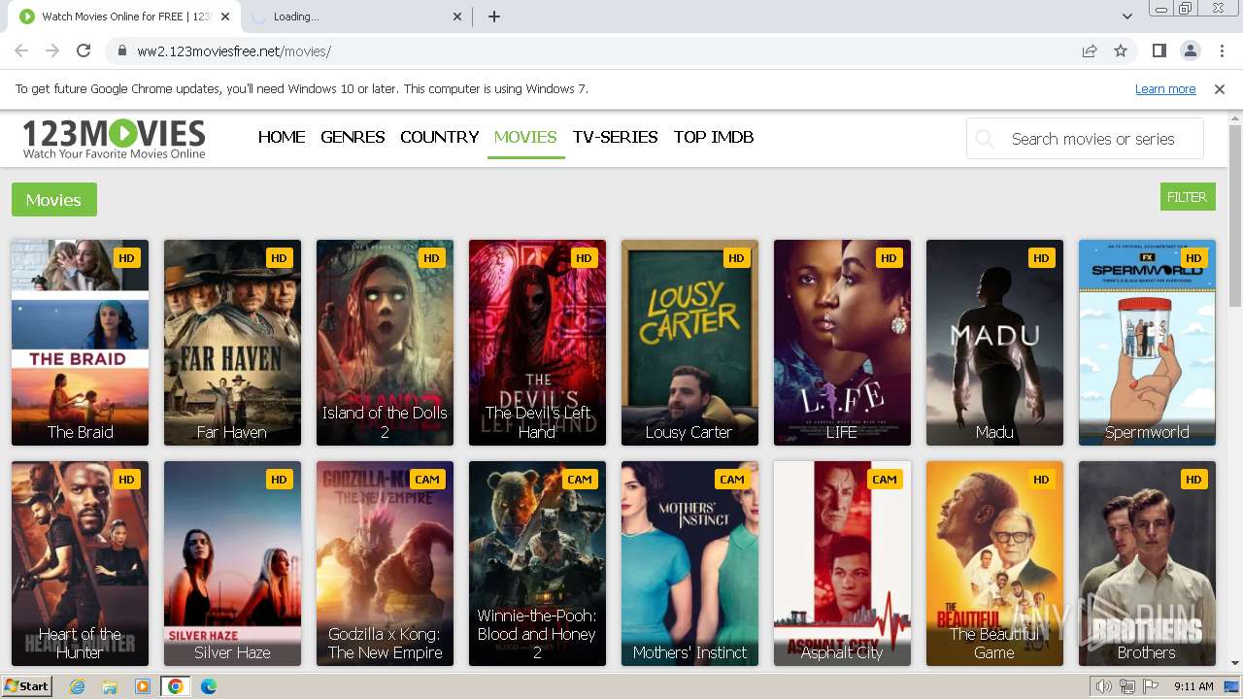The width and height of the screenshot is (1243, 699).
Task: Open Internet Explorer from taskbar
Action: pos(78,686)
